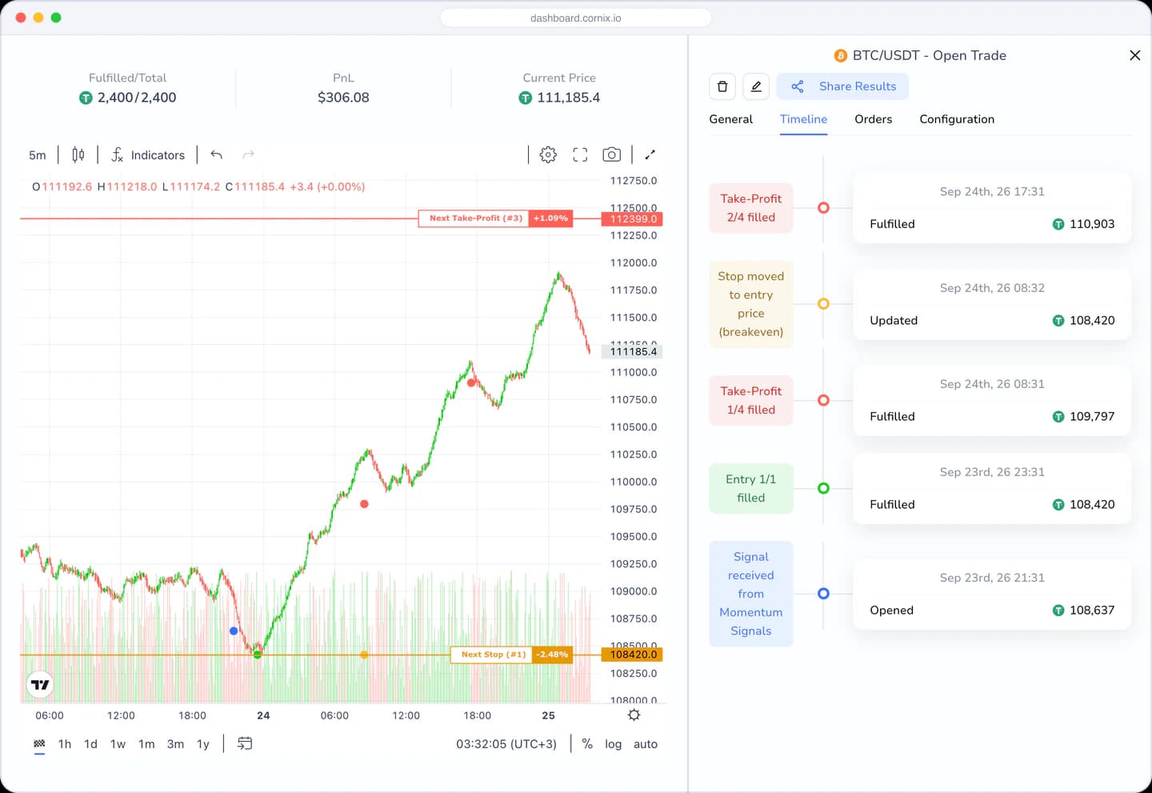Open chart settings gear icon

(x=548, y=154)
